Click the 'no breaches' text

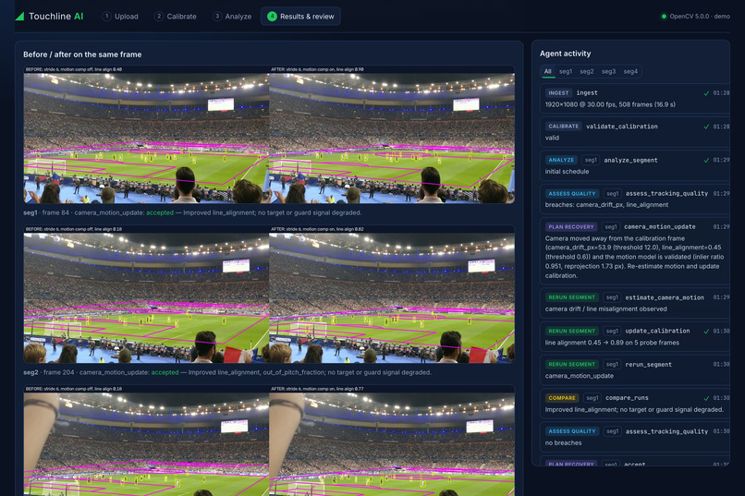(563, 442)
